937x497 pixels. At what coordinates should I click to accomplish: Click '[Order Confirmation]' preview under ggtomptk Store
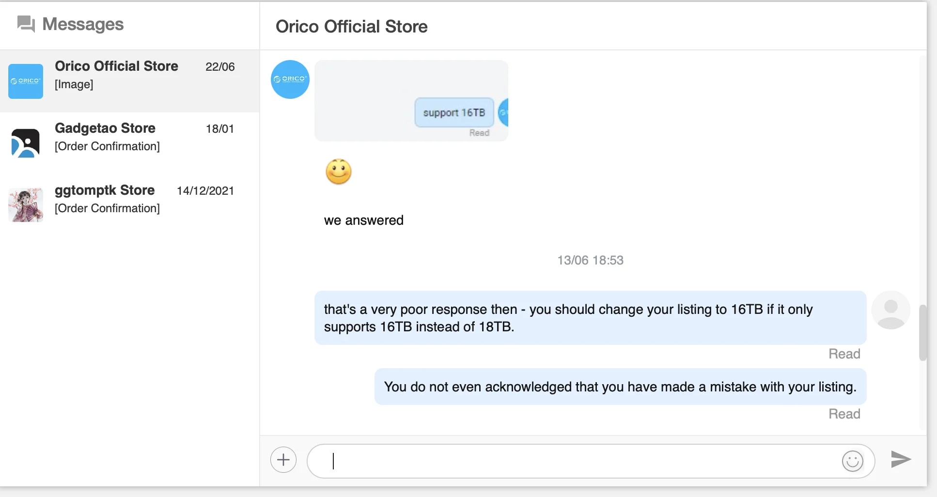click(107, 208)
